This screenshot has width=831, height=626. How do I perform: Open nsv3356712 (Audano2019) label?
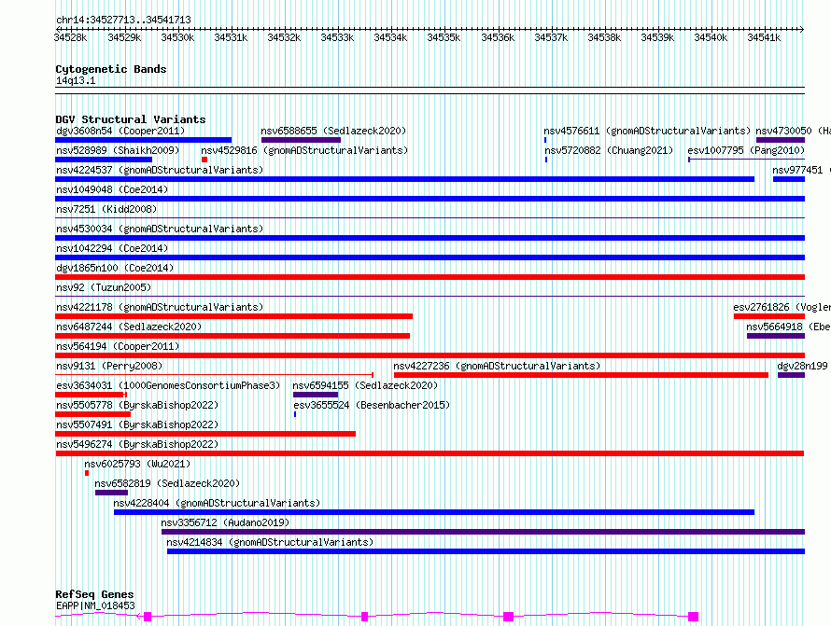point(225,522)
